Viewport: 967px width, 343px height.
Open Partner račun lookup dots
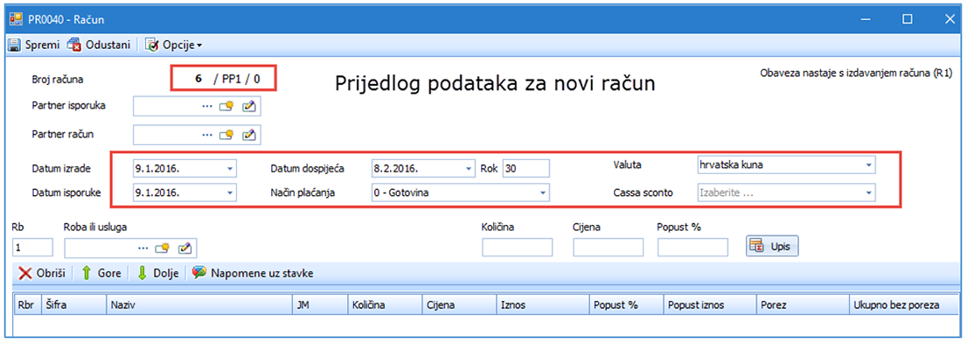tap(206, 134)
